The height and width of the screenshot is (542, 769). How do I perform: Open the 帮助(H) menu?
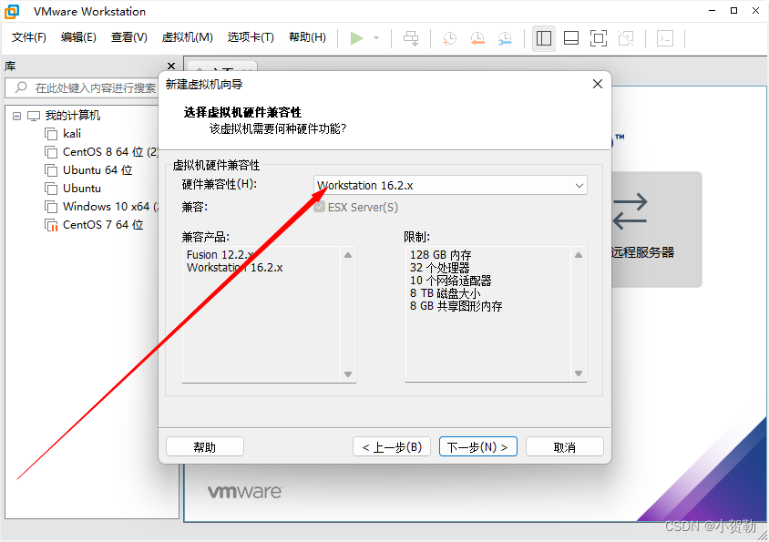pos(307,37)
